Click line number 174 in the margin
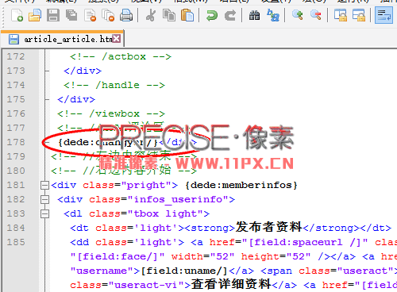 click(x=16, y=85)
